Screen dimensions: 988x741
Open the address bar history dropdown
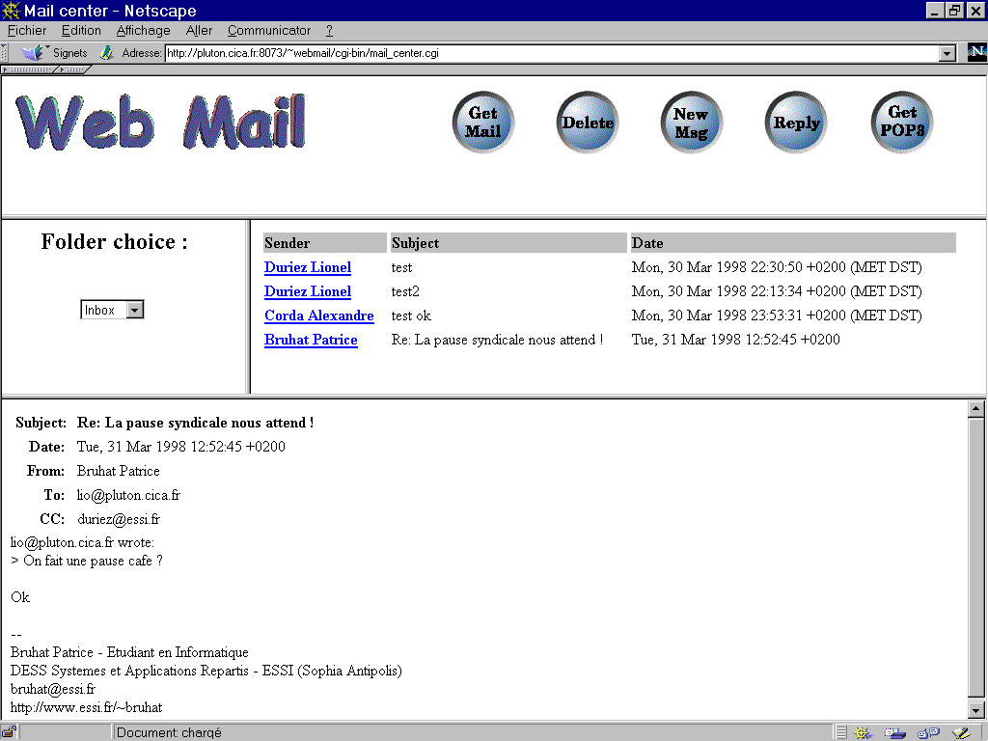coord(947,53)
